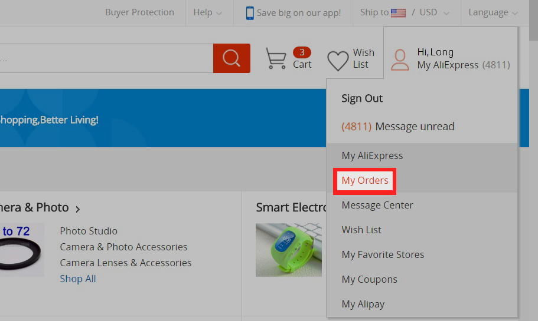The width and height of the screenshot is (538, 321).
Task: Open the shopping cart icon
Action: point(276,58)
